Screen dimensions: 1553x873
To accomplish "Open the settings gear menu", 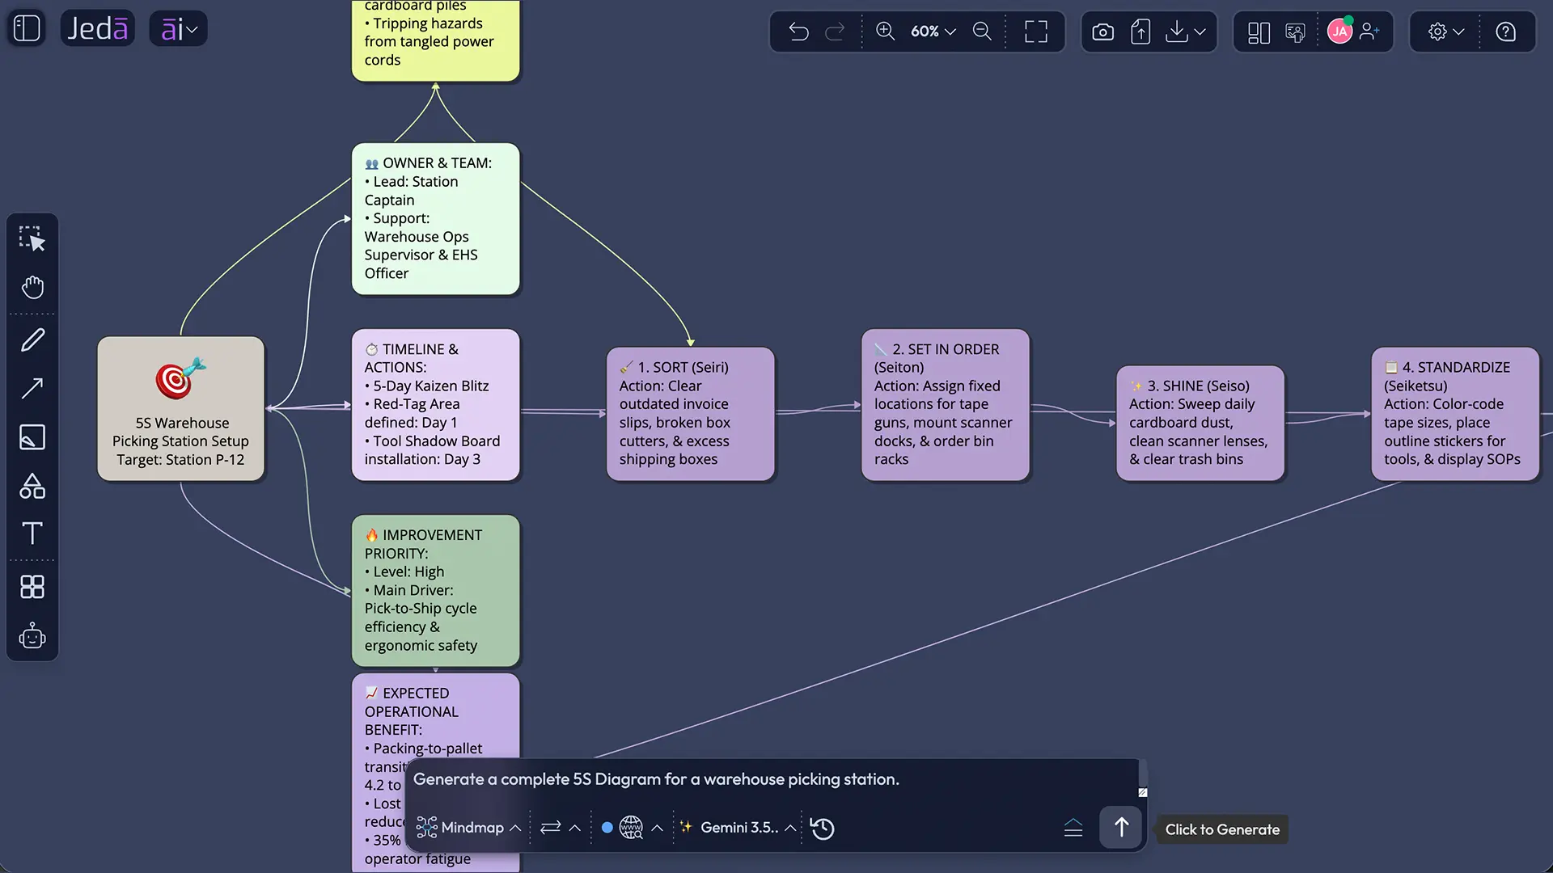I will tap(1446, 32).
